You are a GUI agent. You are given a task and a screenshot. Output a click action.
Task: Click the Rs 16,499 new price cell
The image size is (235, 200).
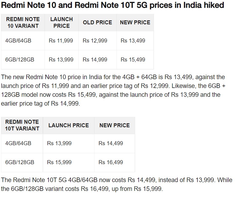pyautogui.click(x=115, y=162)
